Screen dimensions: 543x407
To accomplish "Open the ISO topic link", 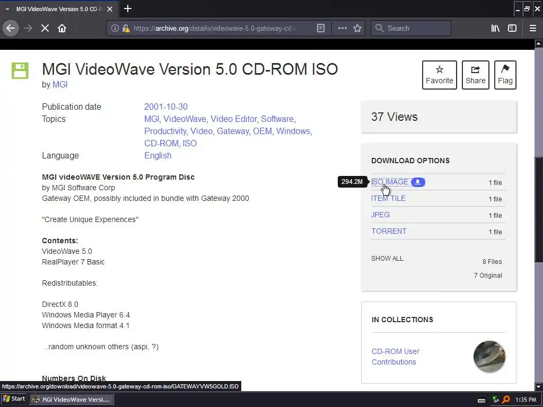I will click(x=189, y=143).
